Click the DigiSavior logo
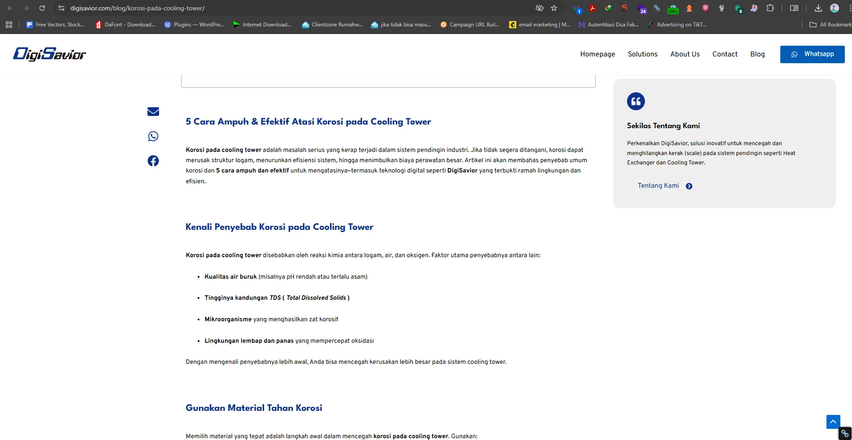 pyautogui.click(x=50, y=54)
